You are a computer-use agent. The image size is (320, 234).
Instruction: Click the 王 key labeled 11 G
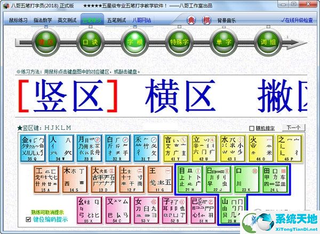point(160,179)
